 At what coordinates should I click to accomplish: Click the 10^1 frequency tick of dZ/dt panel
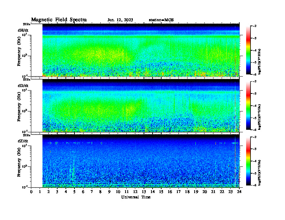24,146
